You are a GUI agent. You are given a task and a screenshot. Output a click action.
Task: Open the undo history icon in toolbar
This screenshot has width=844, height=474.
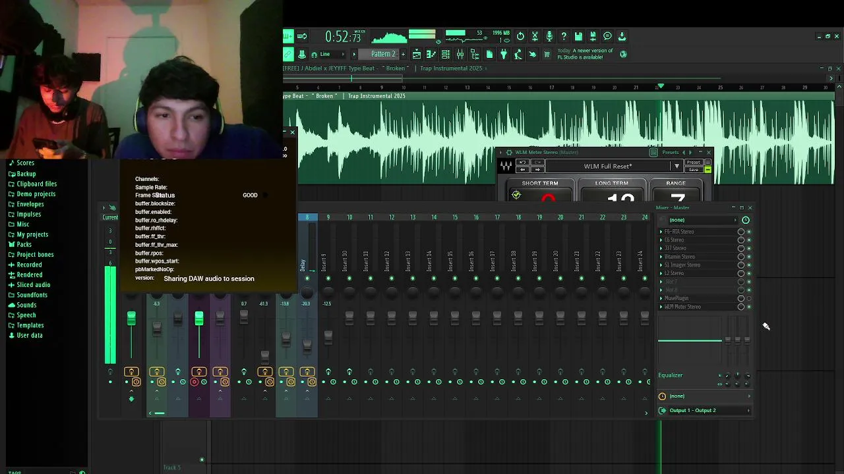pos(520,36)
